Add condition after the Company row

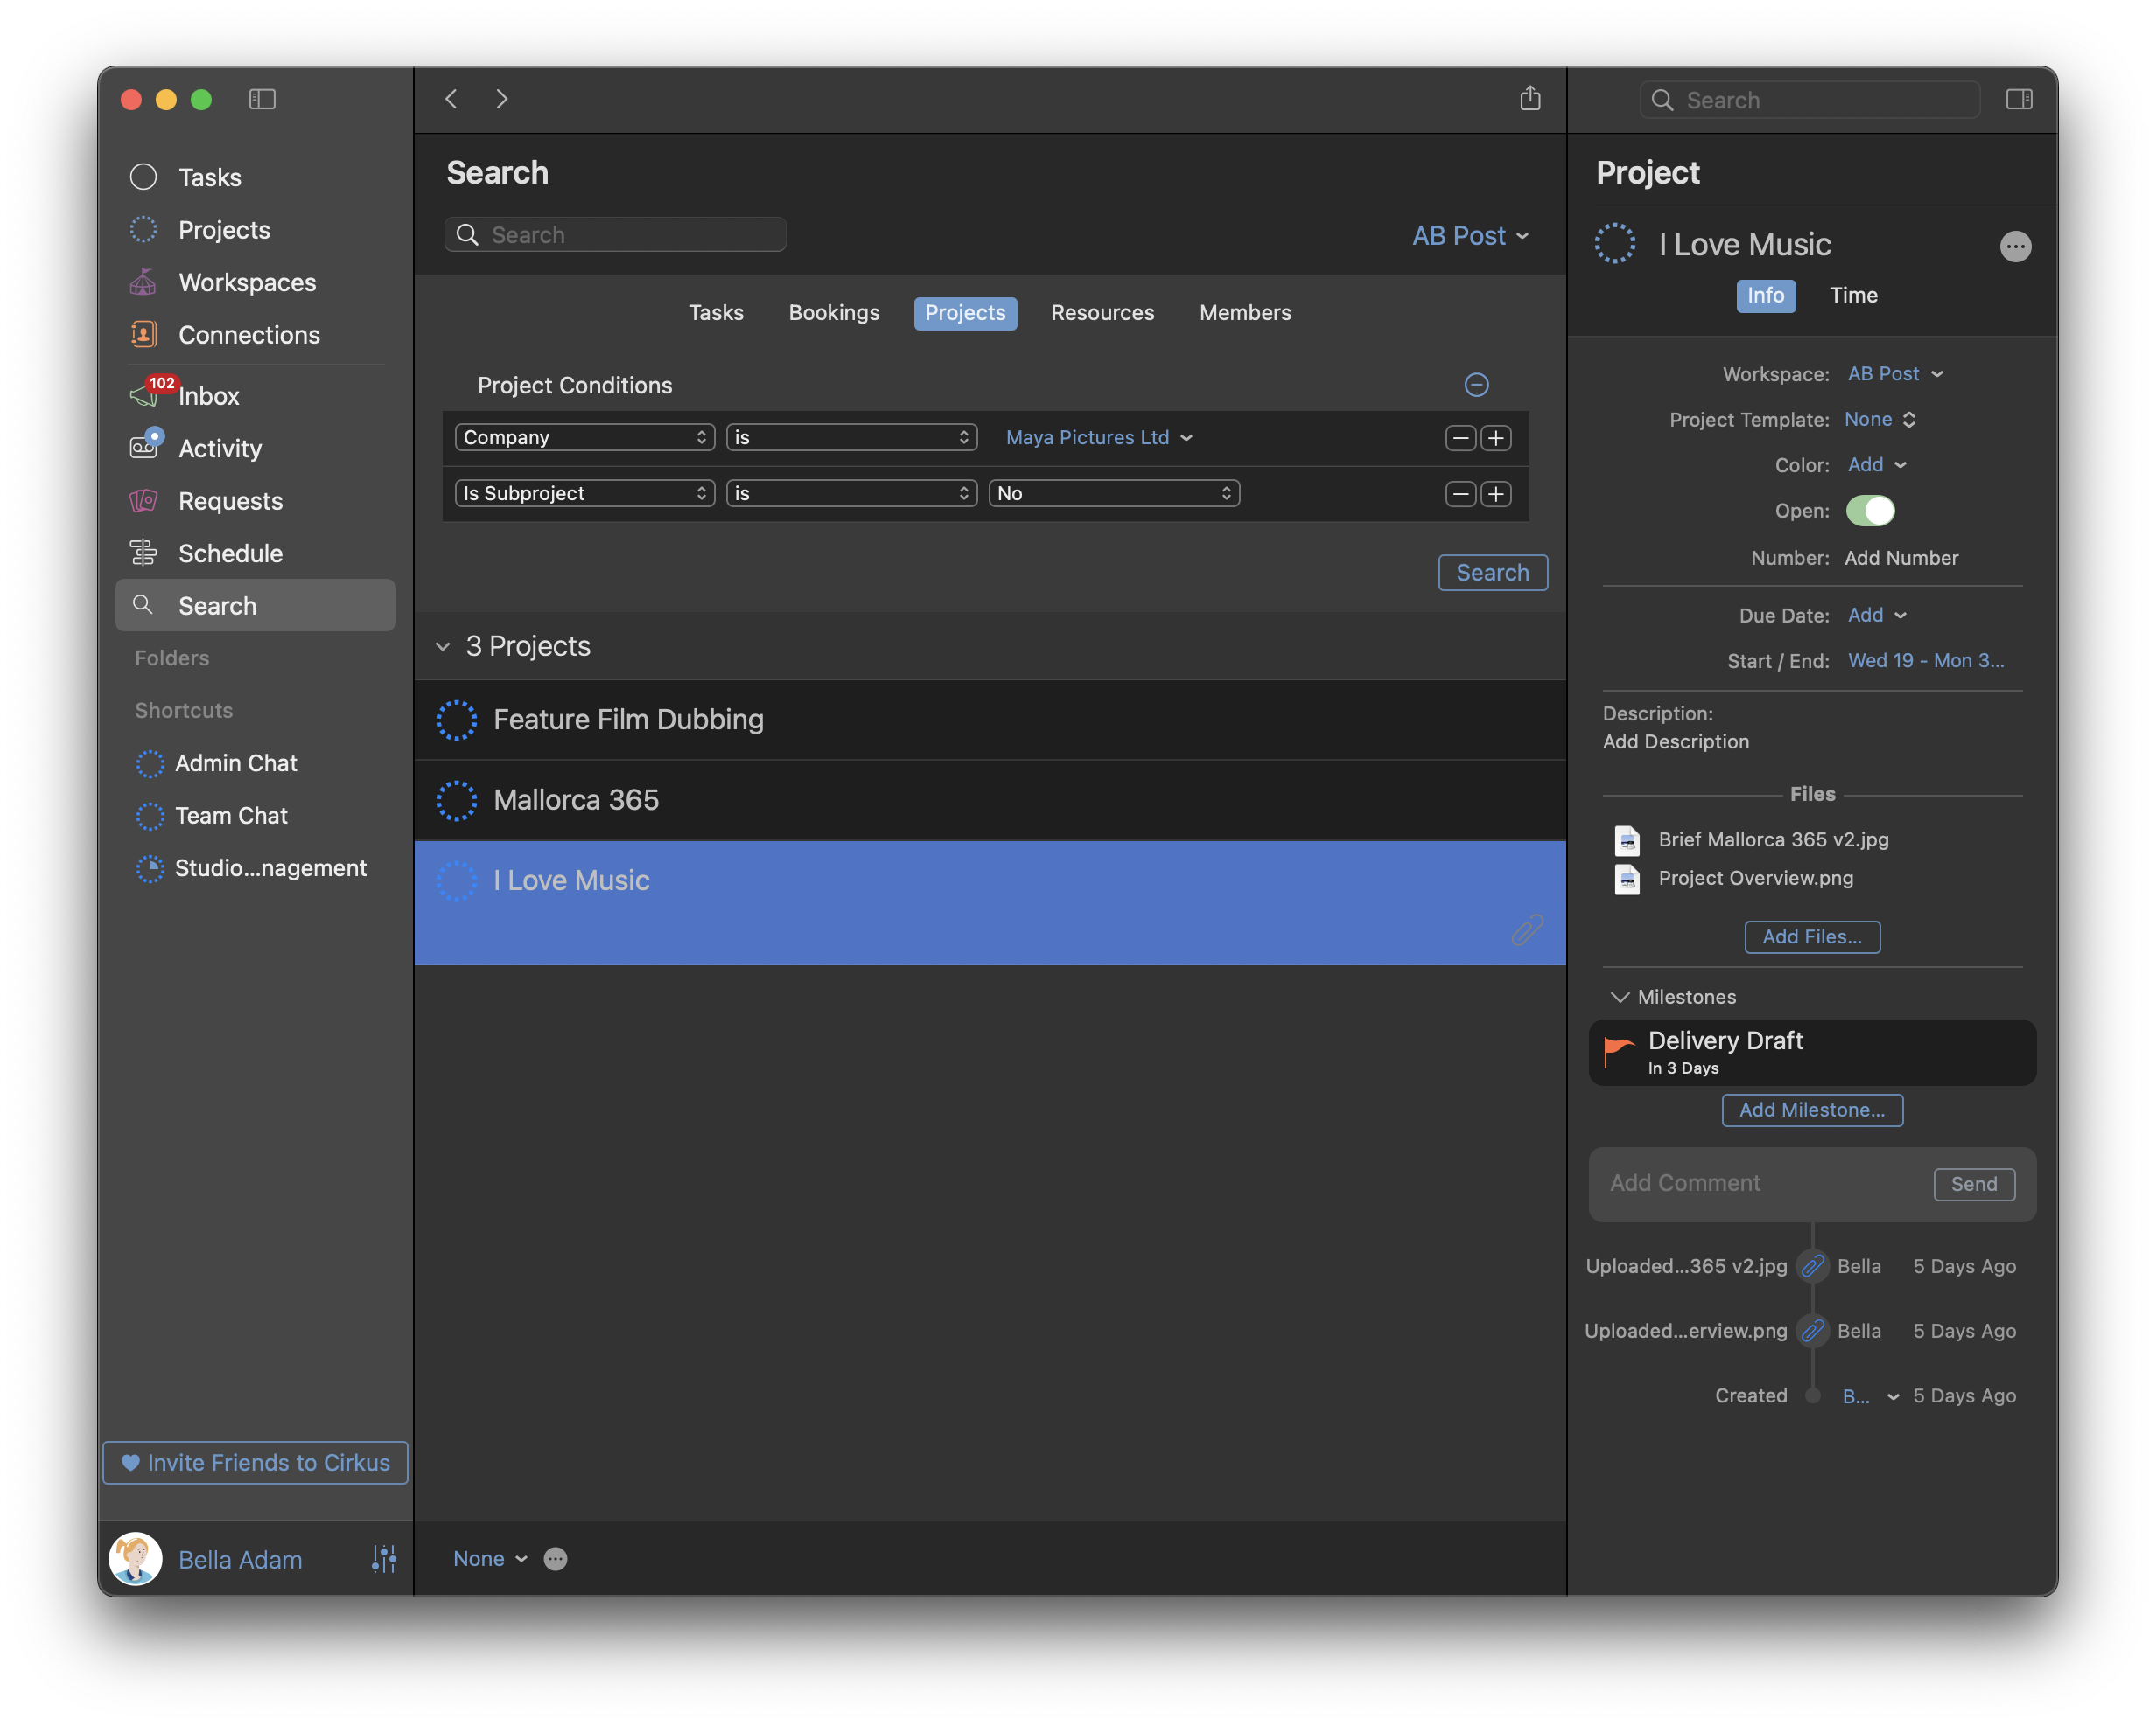click(x=1495, y=438)
